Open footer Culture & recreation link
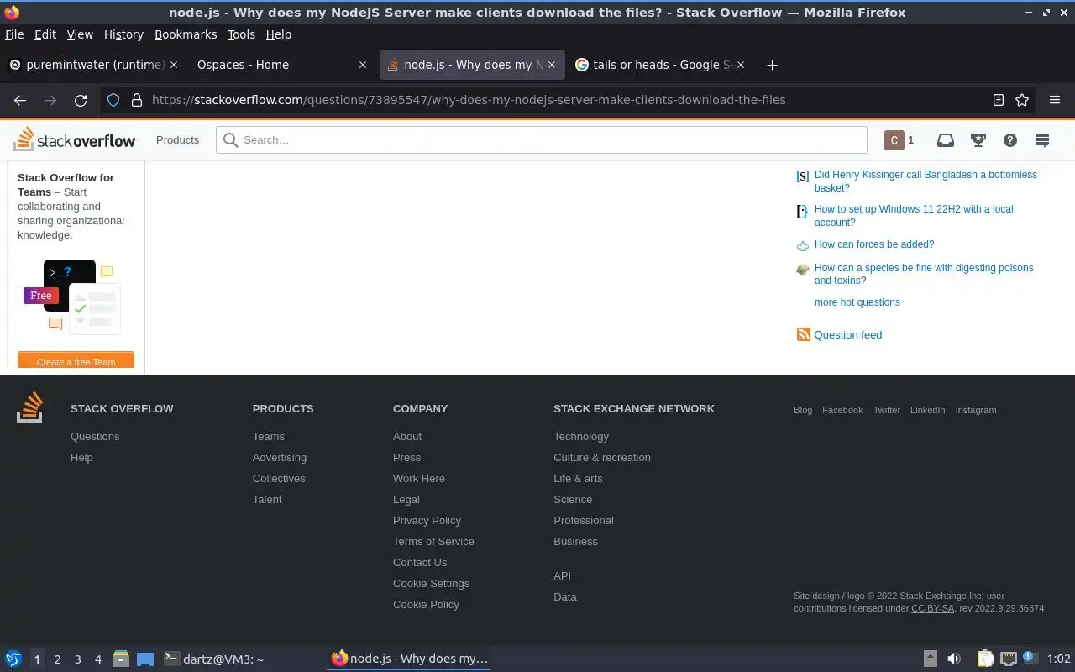 [x=602, y=457]
